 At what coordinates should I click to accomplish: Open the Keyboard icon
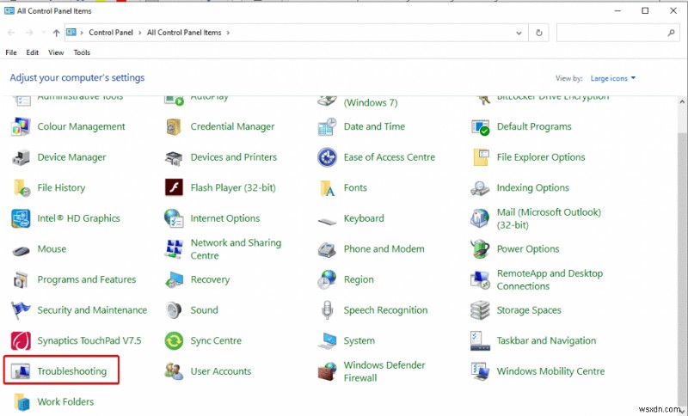327,222
